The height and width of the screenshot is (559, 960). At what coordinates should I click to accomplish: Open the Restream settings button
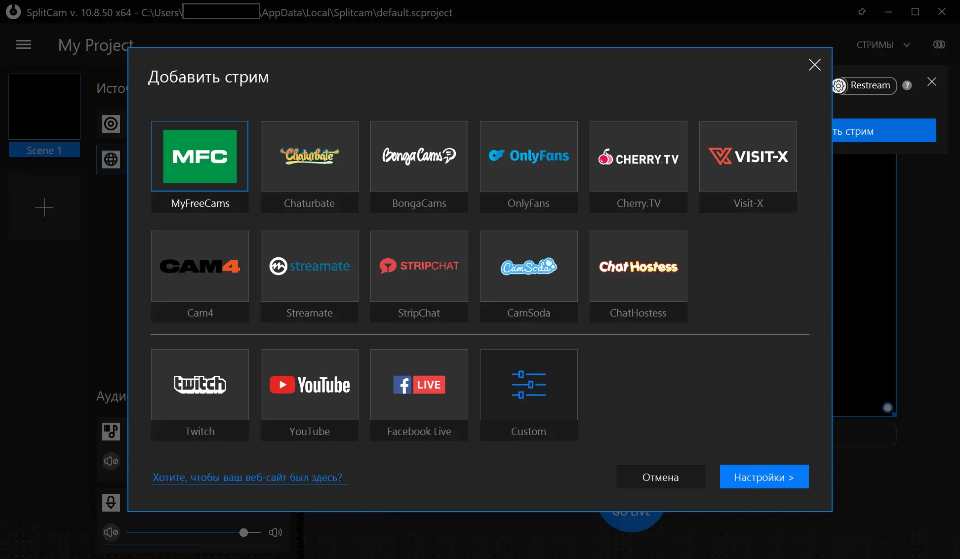pos(864,85)
